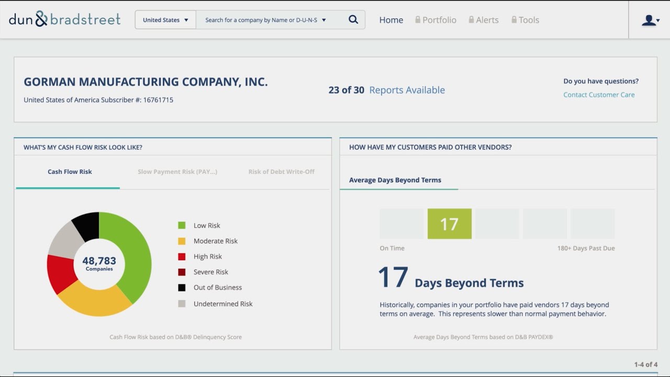Open the Name or D-U-N-S search type dropdown
Viewport: 670px width, 377px height.
click(x=323, y=20)
